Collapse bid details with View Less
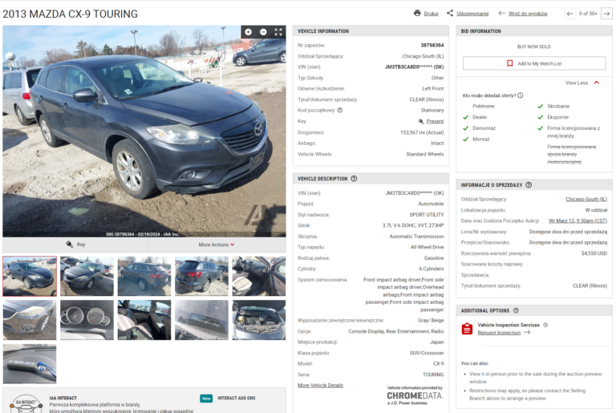The image size is (616, 413). (582, 83)
